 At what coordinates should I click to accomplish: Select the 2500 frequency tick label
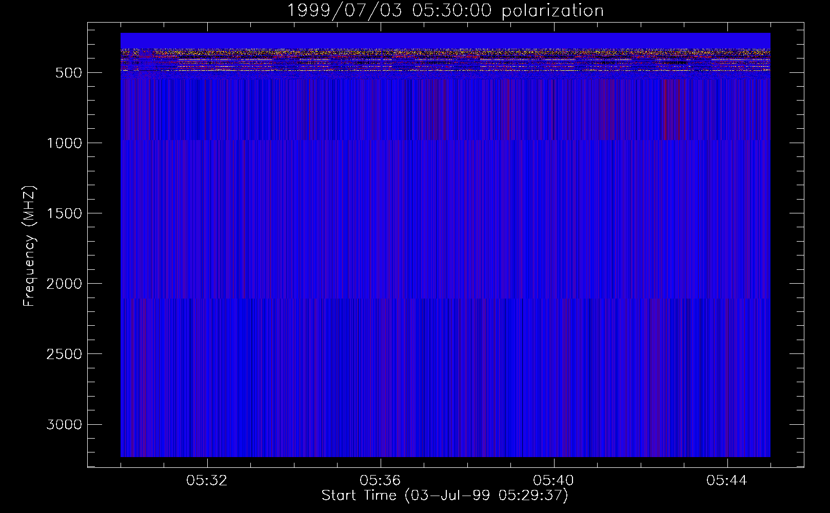tap(64, 354)
